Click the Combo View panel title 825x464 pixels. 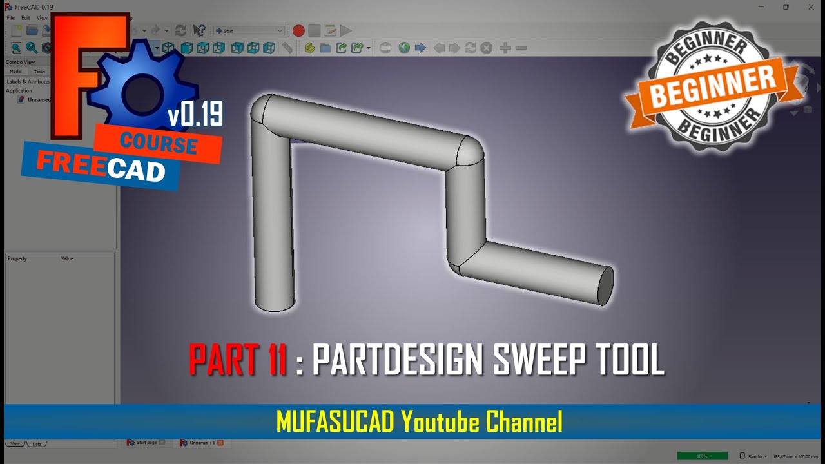coord(20,63)
